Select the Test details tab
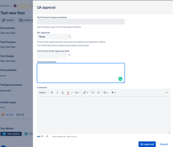The width and height of the screenshot is (173, 147). tap(11, 134)
